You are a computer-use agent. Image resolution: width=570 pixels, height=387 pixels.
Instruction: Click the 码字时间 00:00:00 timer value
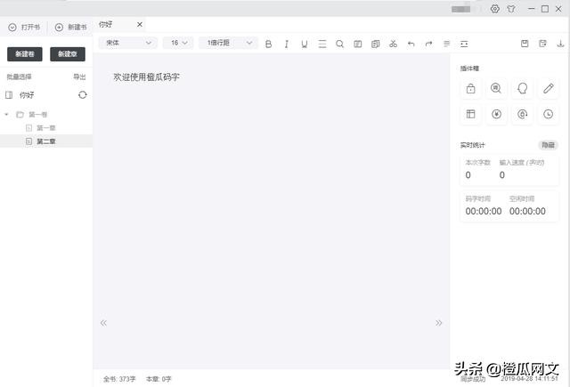tap(484, 211)
